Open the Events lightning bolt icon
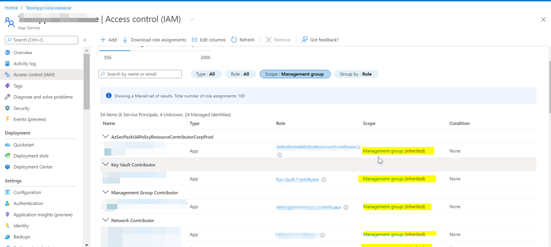The image size is (551, 247). click(8, 119)
